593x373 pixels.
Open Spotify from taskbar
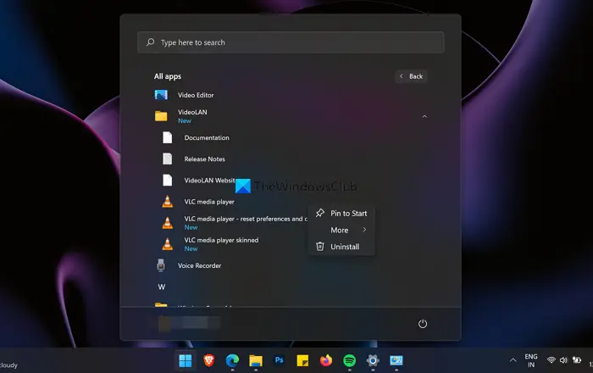click(349, 360)
